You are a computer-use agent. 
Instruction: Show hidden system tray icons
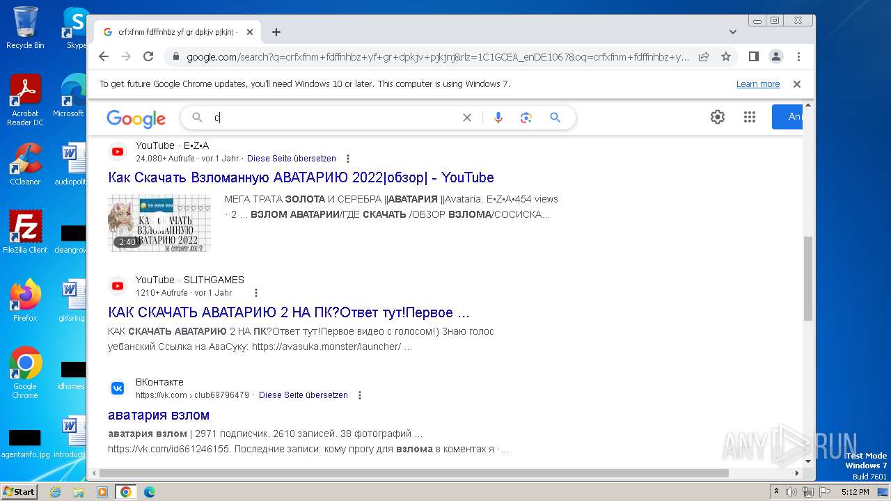pyautogui.click(x=777, y=492)
